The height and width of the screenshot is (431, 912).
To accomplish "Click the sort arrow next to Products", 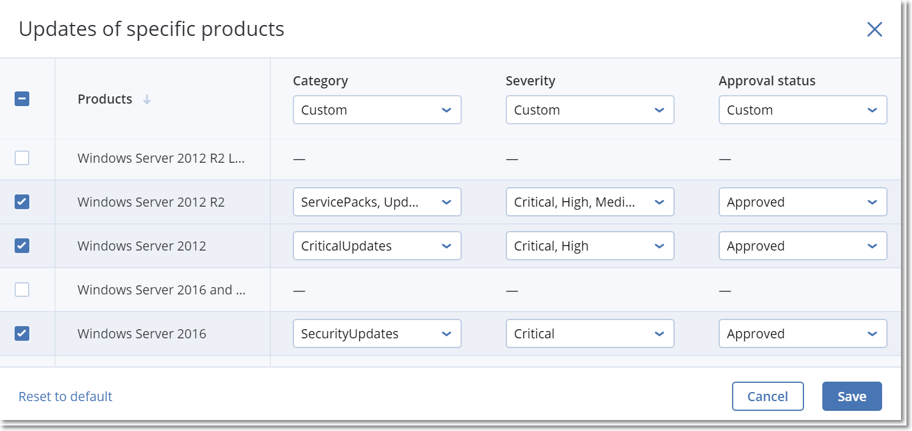I will click(x=146, y=99).
